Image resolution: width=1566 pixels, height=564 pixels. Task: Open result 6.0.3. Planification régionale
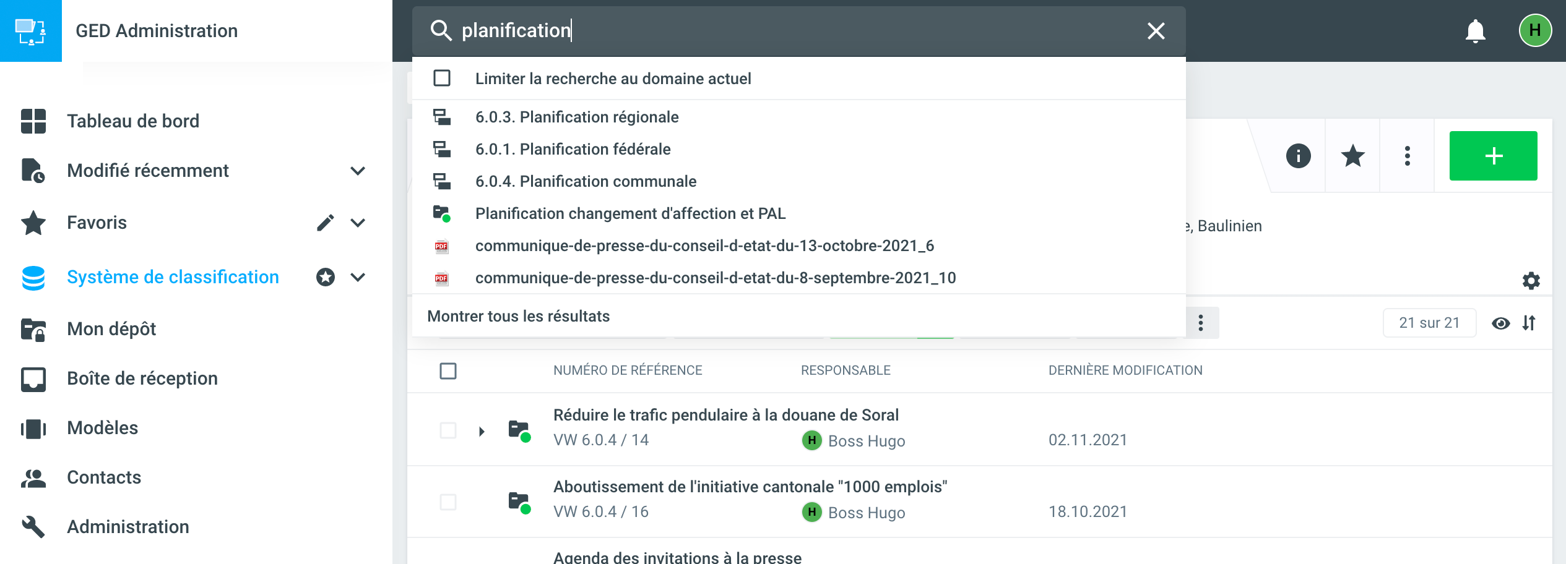pos(577,117)
